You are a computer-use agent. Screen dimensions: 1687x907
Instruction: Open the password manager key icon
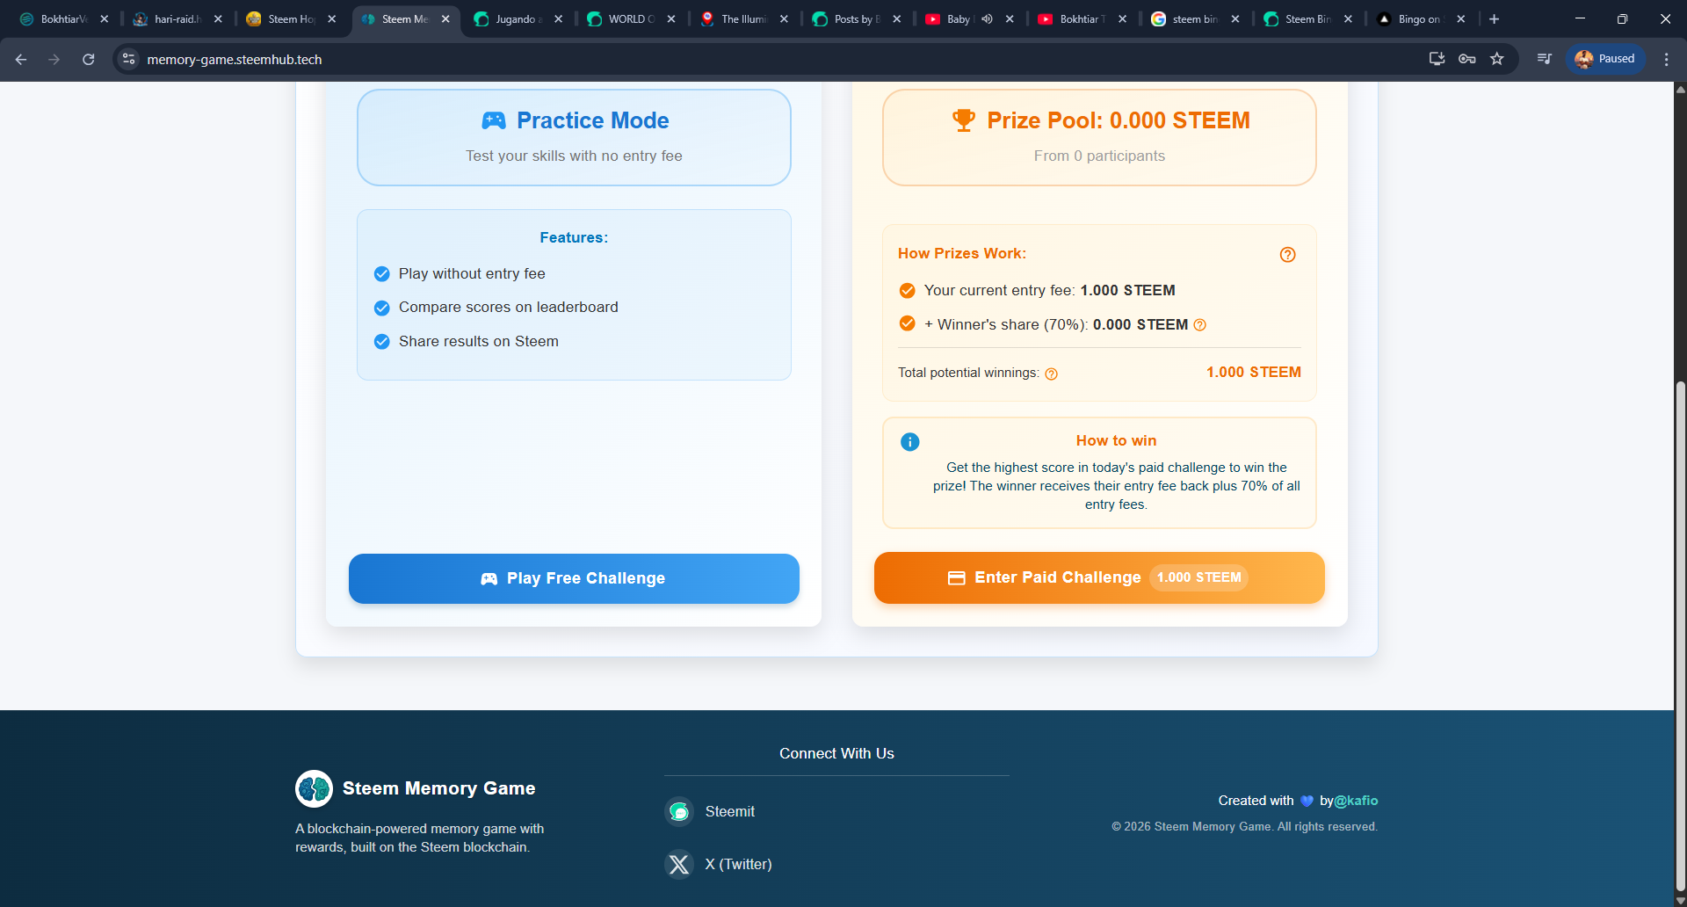1467,59
